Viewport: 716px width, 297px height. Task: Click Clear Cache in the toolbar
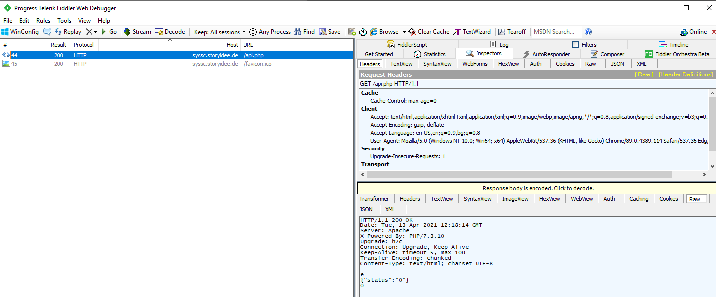[x=428, y=32]
